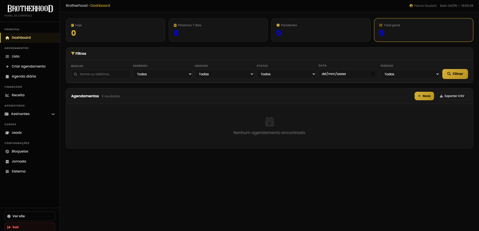The image size is (479, 231).
Task: Click the calendar picker icon in Data field
Action: point(373,74)
